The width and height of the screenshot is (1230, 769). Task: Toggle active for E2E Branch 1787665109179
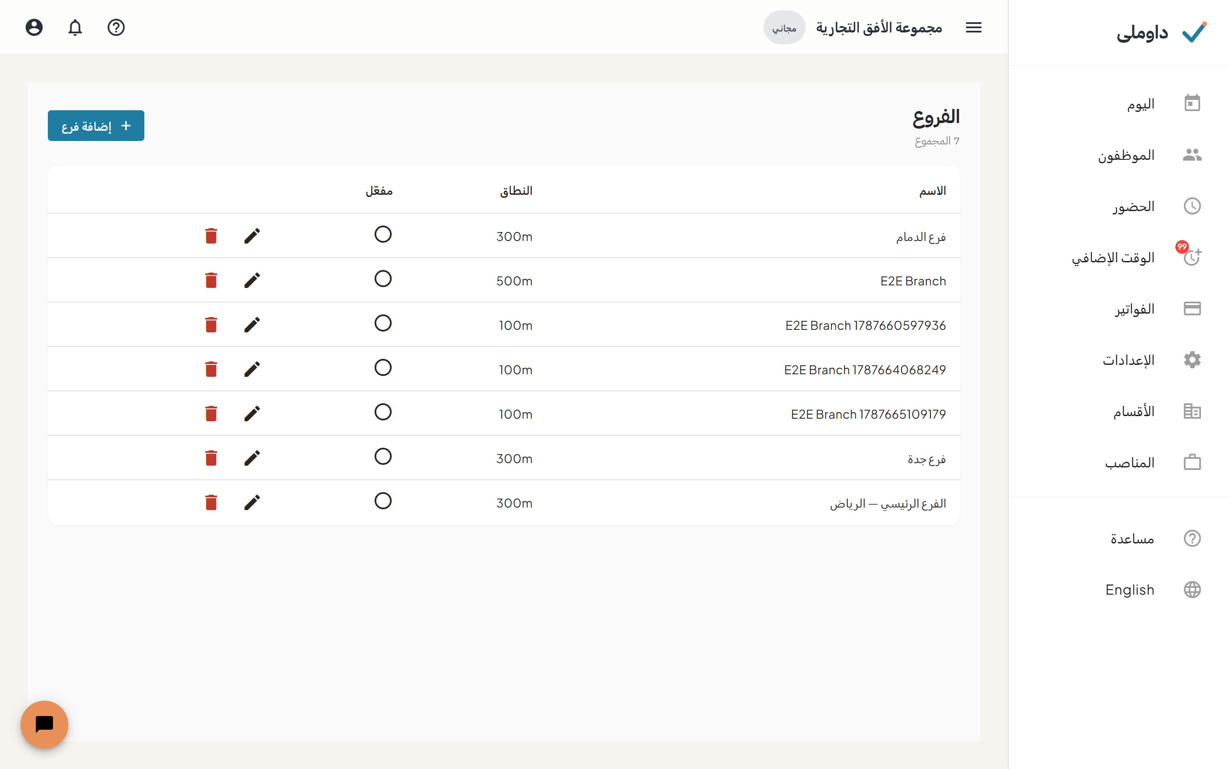pyautogui.click(x=383, y=412)
